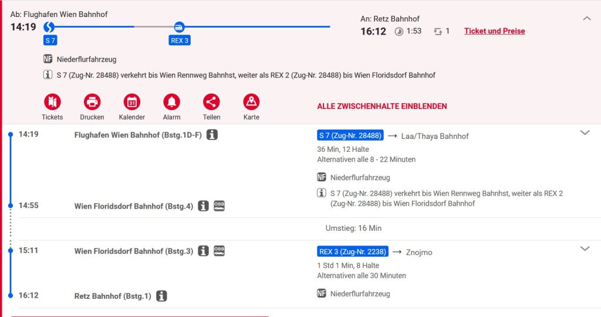Open Ticket und Preise link

494,31
